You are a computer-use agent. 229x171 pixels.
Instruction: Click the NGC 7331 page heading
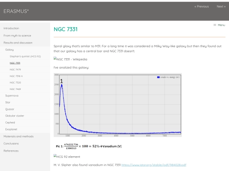pyautogui.click(x=66, y=29)
